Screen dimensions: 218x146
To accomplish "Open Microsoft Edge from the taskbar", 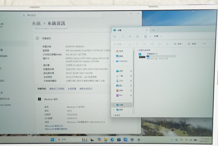I will tap(112, 140).
